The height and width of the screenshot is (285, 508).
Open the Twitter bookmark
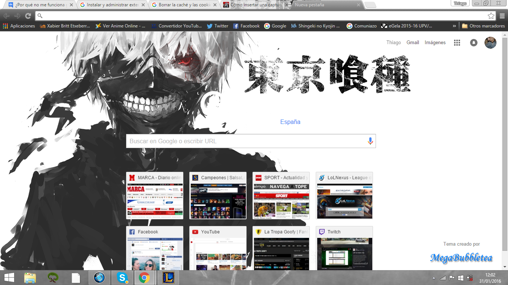(x=218, y=26)
